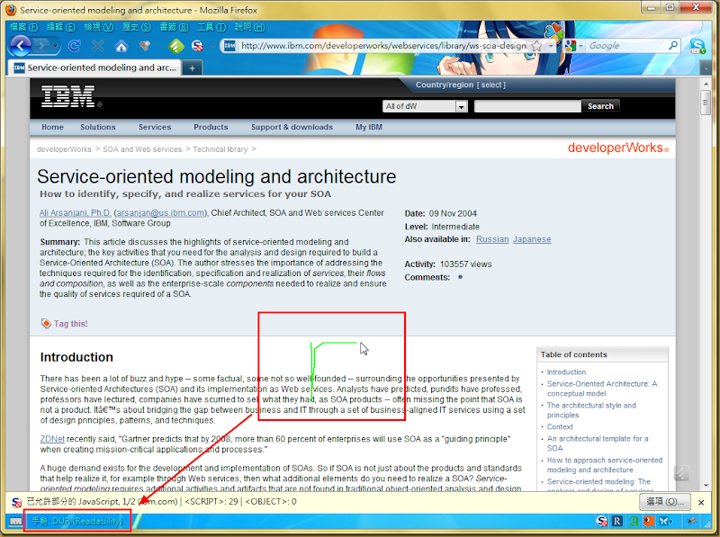720x537 pixels.
Task: Click the Technical library breadcrumb
Action: (x=220, y=149)
